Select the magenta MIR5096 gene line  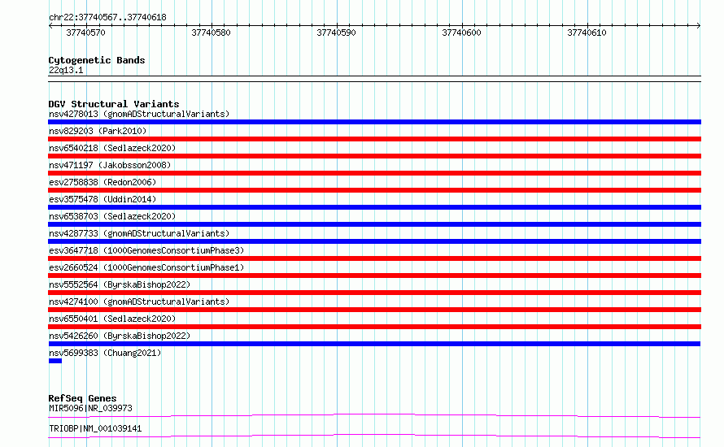374,415
